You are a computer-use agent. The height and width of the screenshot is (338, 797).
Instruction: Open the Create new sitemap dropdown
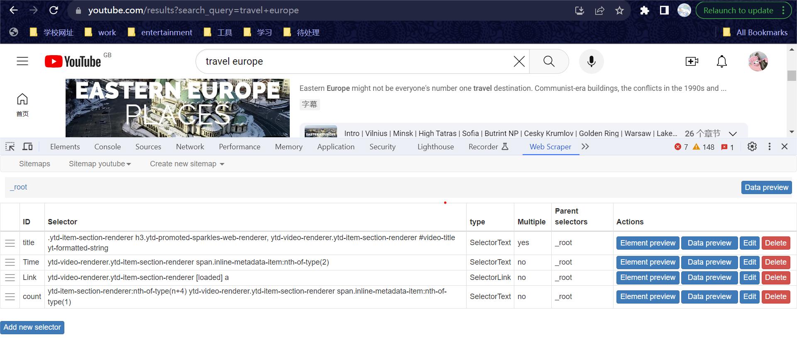pyautogui.click(x=187, y=164)
